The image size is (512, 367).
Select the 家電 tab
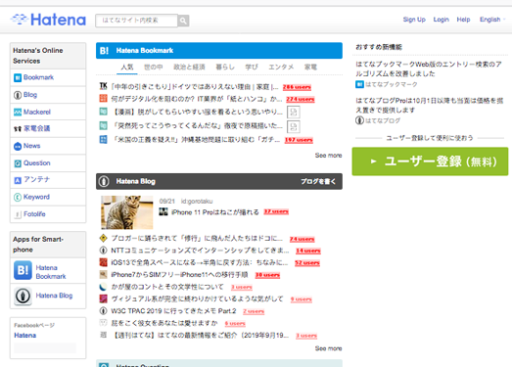pos(310,68)
